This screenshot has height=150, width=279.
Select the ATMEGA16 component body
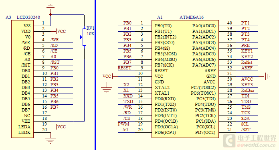coord(185,79)
